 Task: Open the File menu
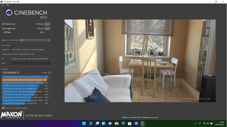tap(2, 5)
